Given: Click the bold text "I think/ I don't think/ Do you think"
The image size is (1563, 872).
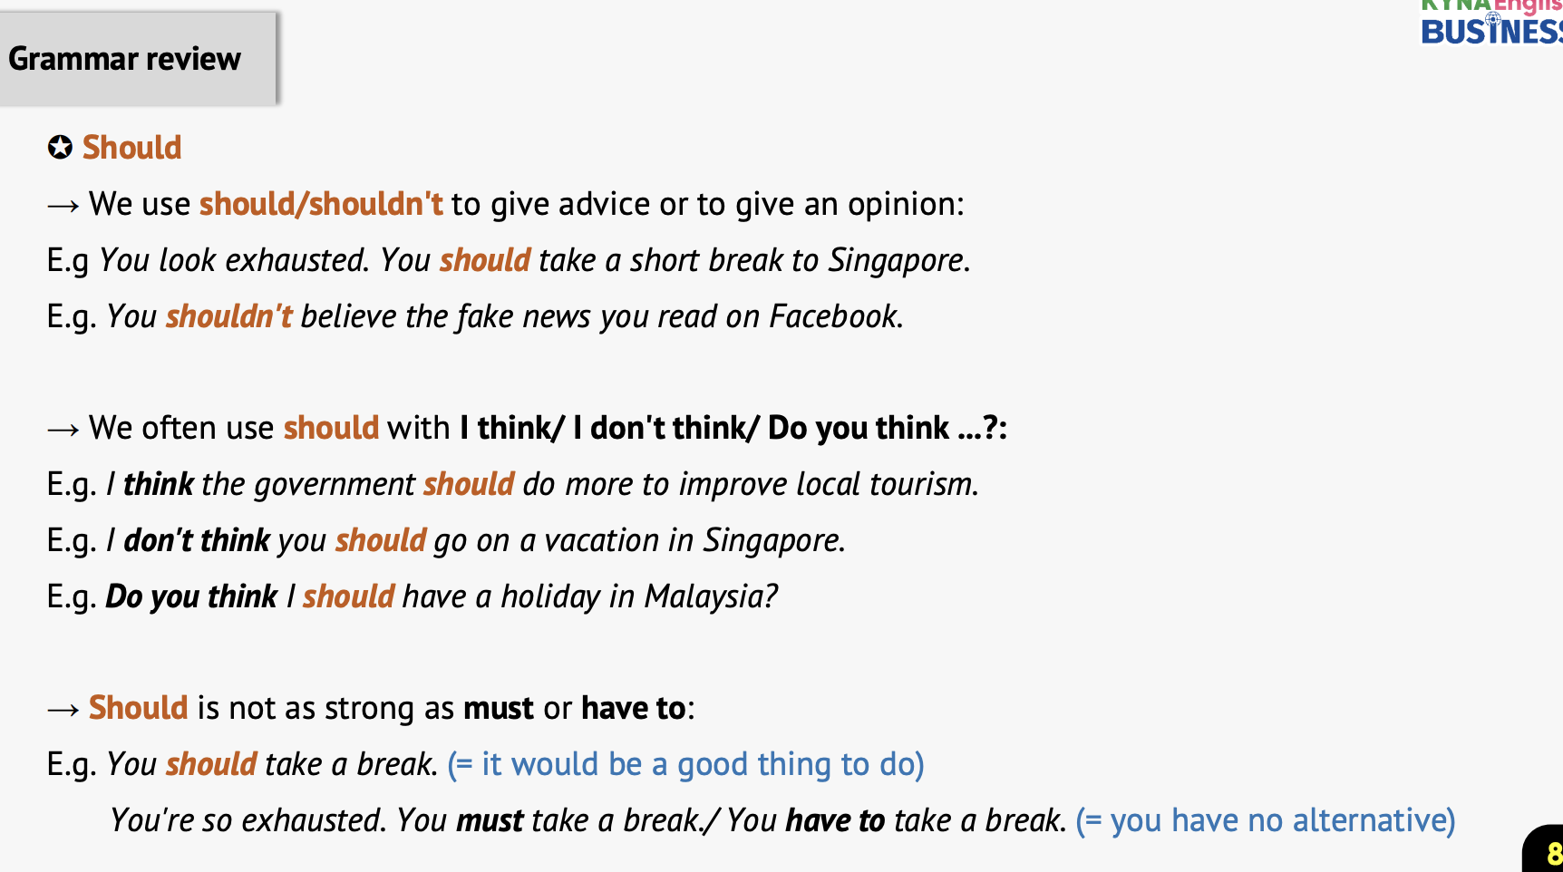Looking at the screenshot, I should click(704, 428).
